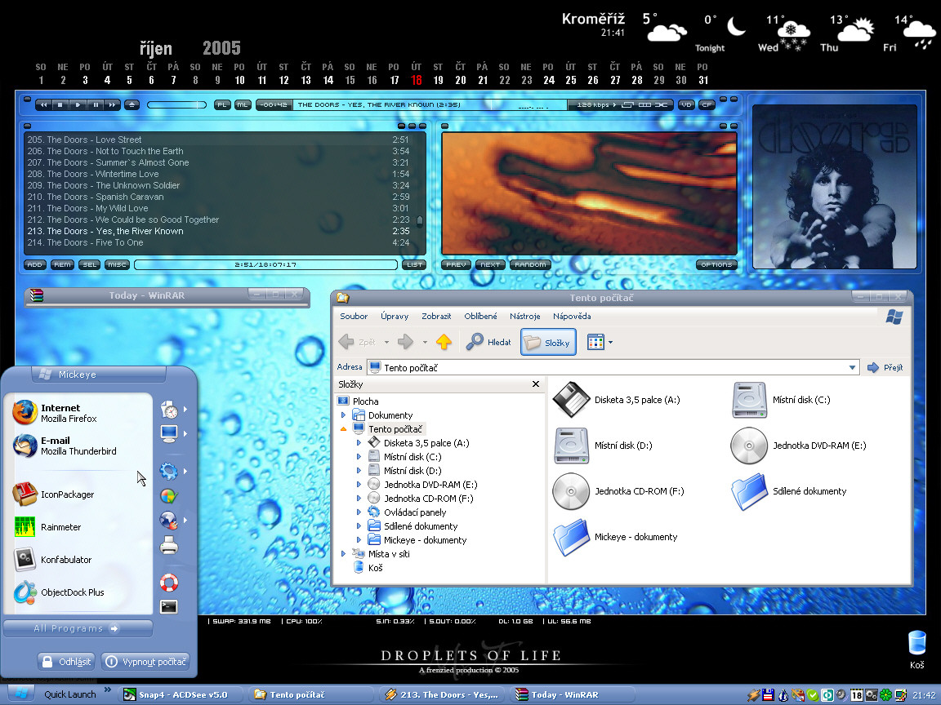Screen dimensions: 941x705
Task: Click Vypnout počítač shut down button
Action: point(146,662)
